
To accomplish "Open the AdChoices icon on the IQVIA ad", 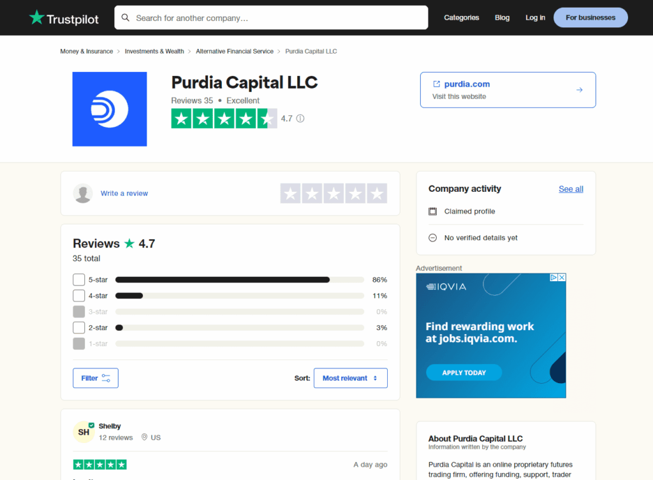I will [554, 277].
